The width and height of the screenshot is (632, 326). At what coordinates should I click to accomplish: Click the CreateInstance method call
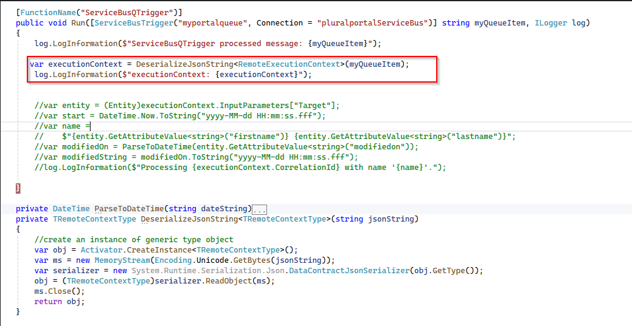pos(161,250)
